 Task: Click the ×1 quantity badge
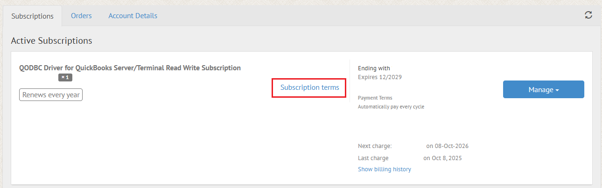[65, 77]
